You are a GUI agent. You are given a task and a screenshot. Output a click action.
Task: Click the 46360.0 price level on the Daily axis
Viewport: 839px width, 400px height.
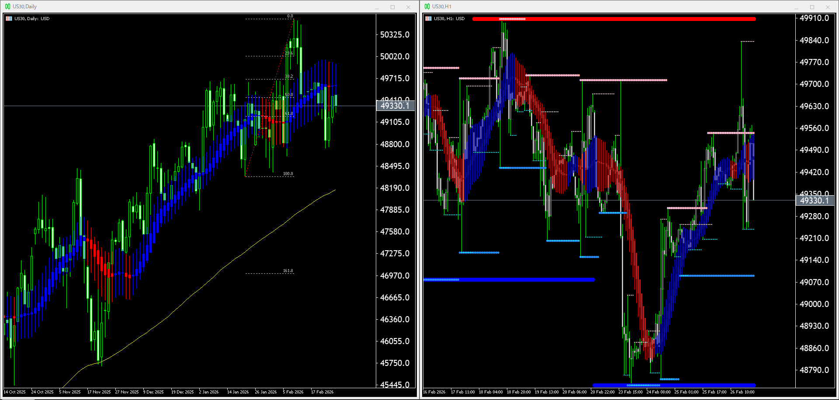[395, 319]
